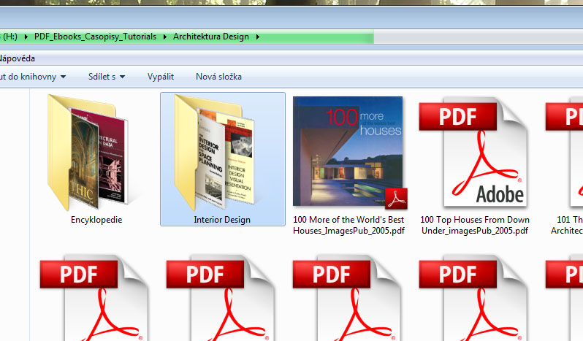Viewport: 583px width, 341px height.
Task: Click the Vypálit button
Action: pos(161,77)
